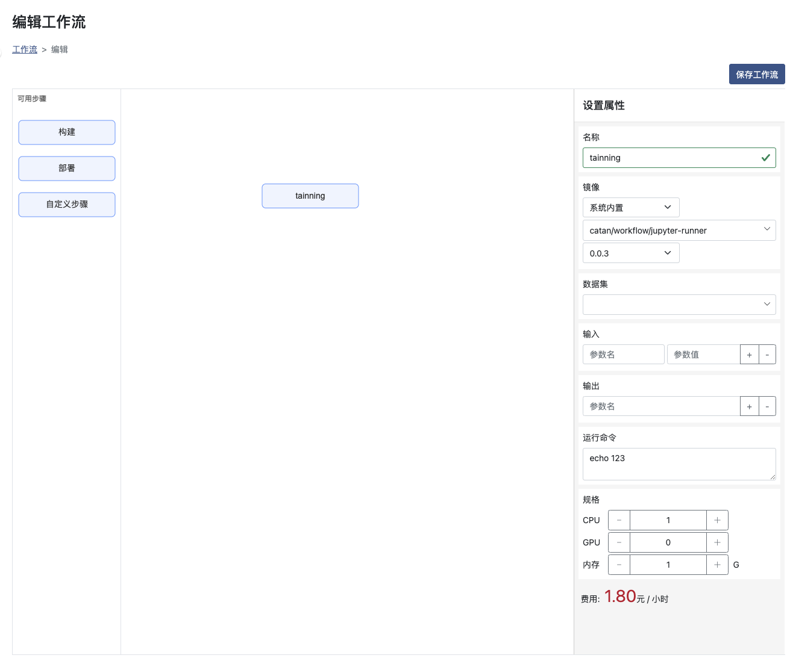Click the 运行命令 text area
The image size is (790, 658).
click(x=679, y=464)
